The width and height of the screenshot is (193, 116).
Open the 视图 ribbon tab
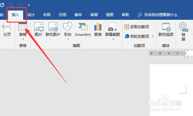(x=110, y=15)
